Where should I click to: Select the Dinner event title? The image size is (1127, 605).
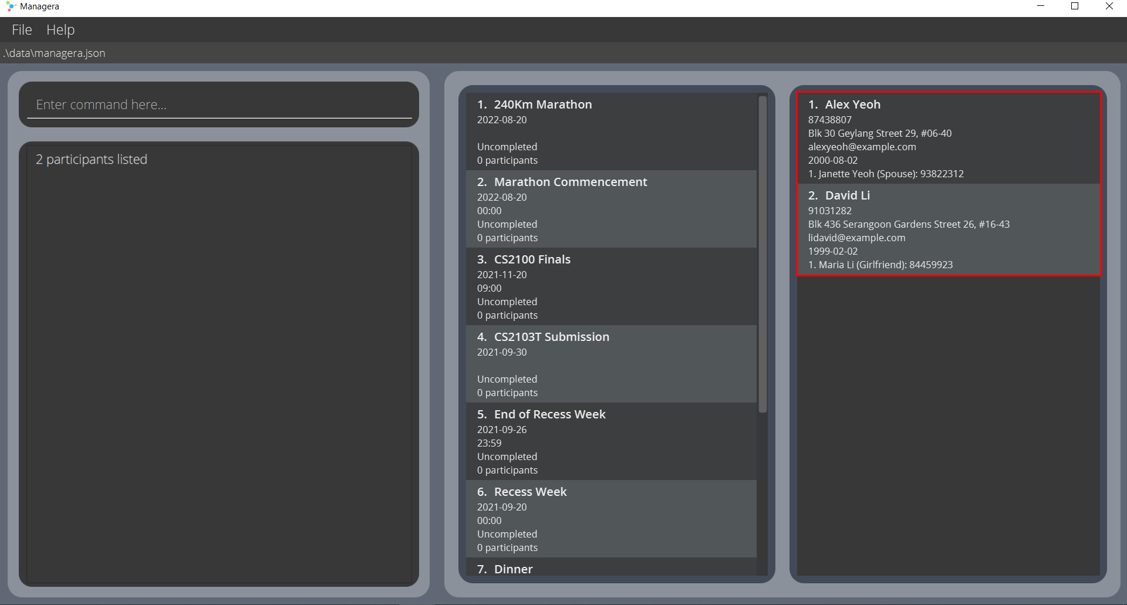pyautogui.click(x=514, y=569)
